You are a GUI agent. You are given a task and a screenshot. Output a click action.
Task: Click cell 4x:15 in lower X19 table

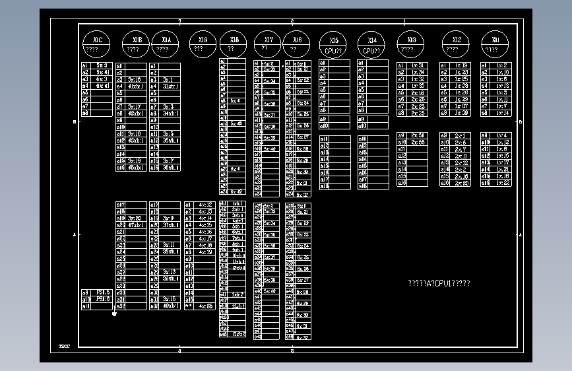tap(205, 225)
